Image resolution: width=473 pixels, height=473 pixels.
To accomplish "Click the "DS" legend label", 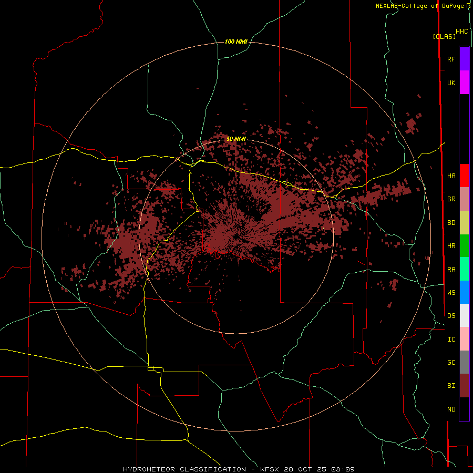I will (451, 316).
